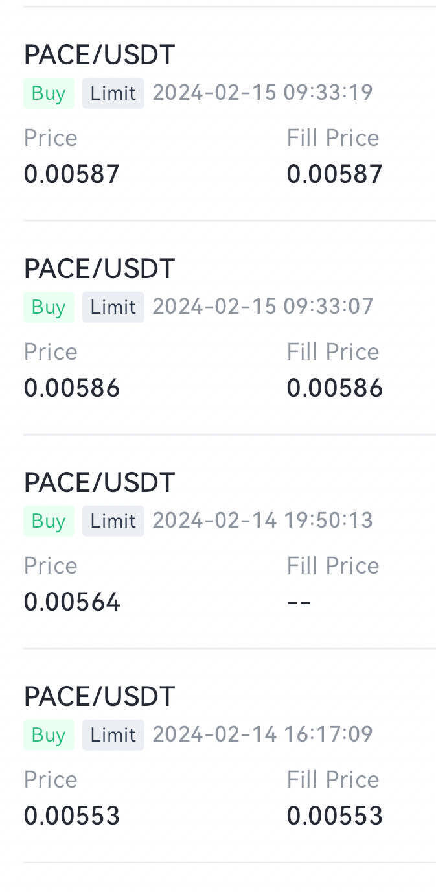Select the timestamp 2024-02-15 09:33:19
Screen dimensions: 436x892
pyautogui.click(x=262, y=93)
